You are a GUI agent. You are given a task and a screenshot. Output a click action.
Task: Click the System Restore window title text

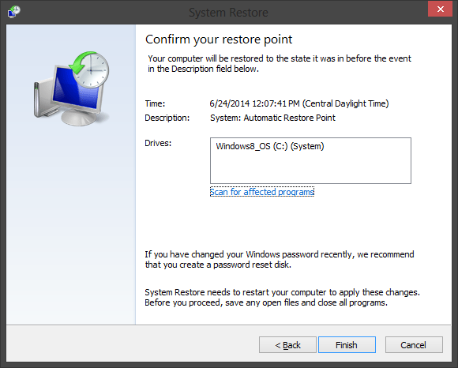coord(228,13)
